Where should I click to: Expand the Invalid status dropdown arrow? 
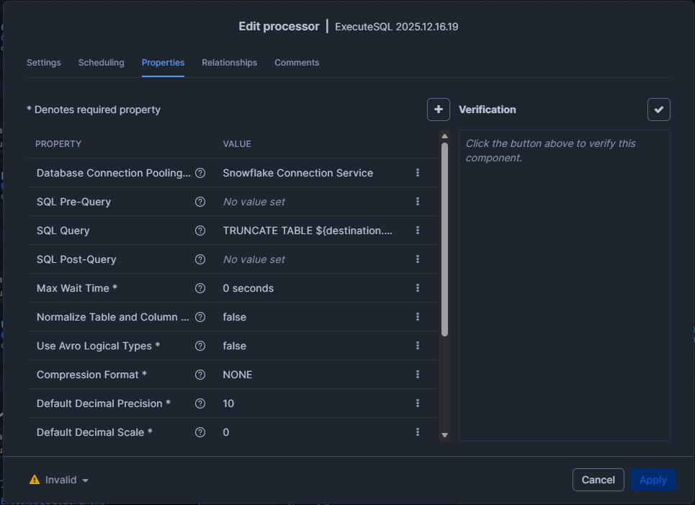pyautogui.click(x=85, y=481)
